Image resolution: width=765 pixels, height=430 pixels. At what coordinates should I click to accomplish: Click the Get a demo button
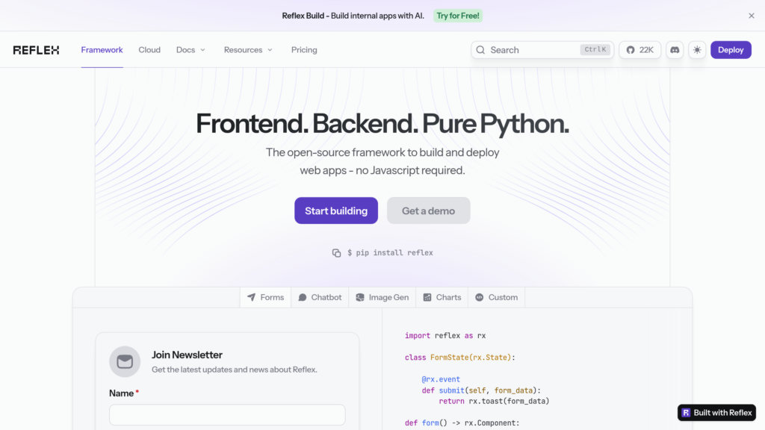tap(428, 211)
